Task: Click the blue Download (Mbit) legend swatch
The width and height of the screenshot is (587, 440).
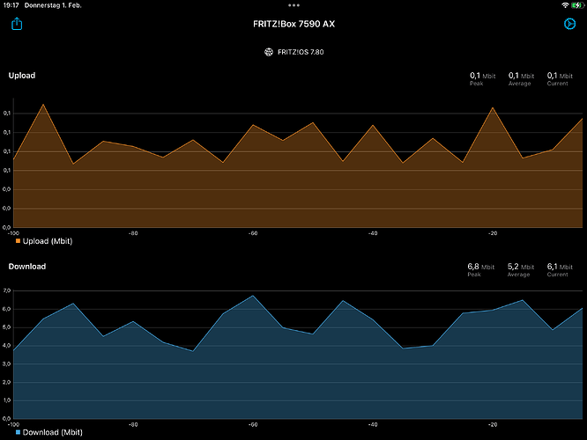Action: [18, 432]
